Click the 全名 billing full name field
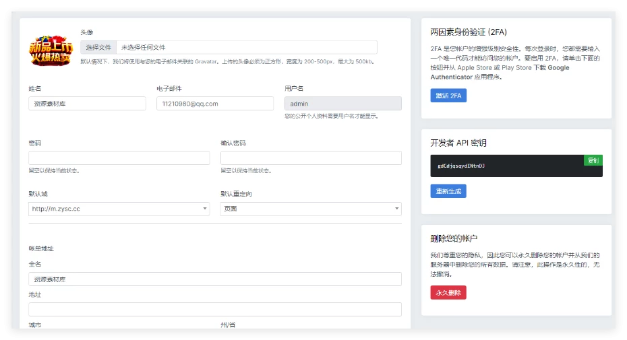This screenshot has width=627, height=340. pyautogui.click(x=214, y=279)
